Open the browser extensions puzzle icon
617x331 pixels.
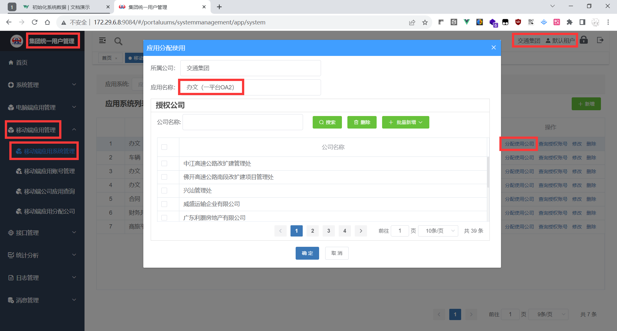569,22
